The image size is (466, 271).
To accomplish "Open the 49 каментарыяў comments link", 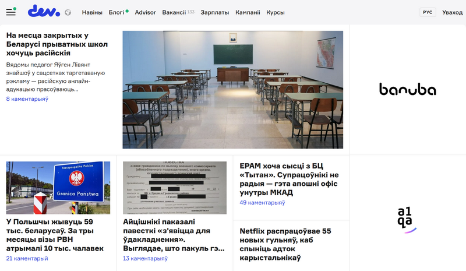I will pos(262,203).
